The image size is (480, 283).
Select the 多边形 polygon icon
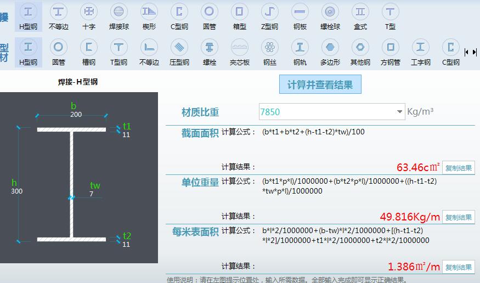(330, 52)
